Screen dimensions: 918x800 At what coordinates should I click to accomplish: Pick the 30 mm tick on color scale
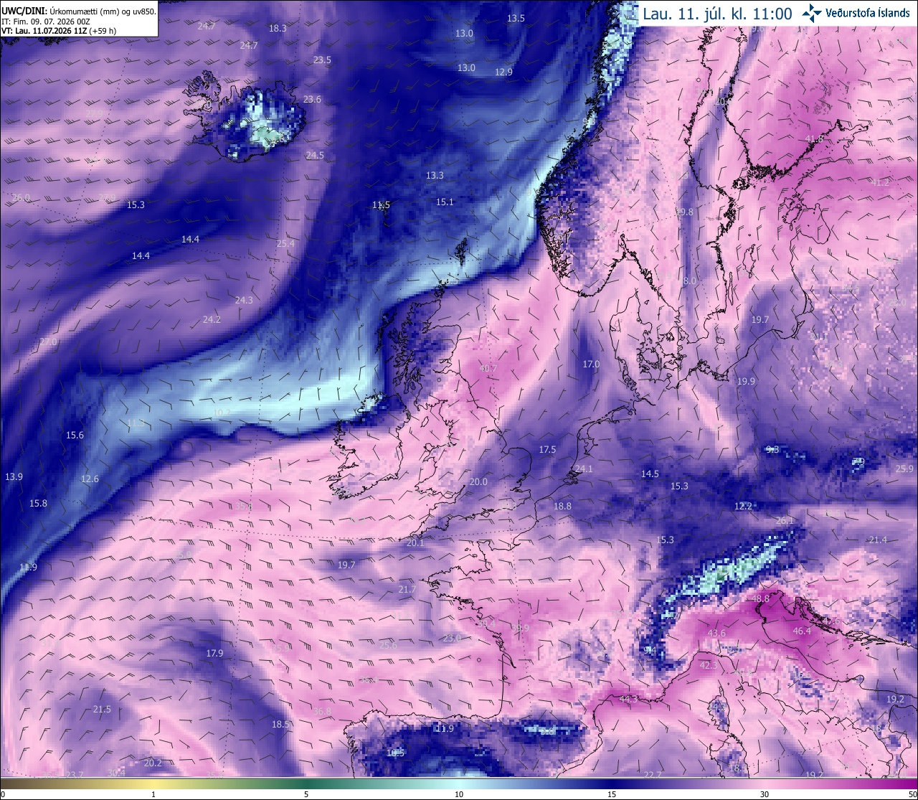[x=765, y=794]
